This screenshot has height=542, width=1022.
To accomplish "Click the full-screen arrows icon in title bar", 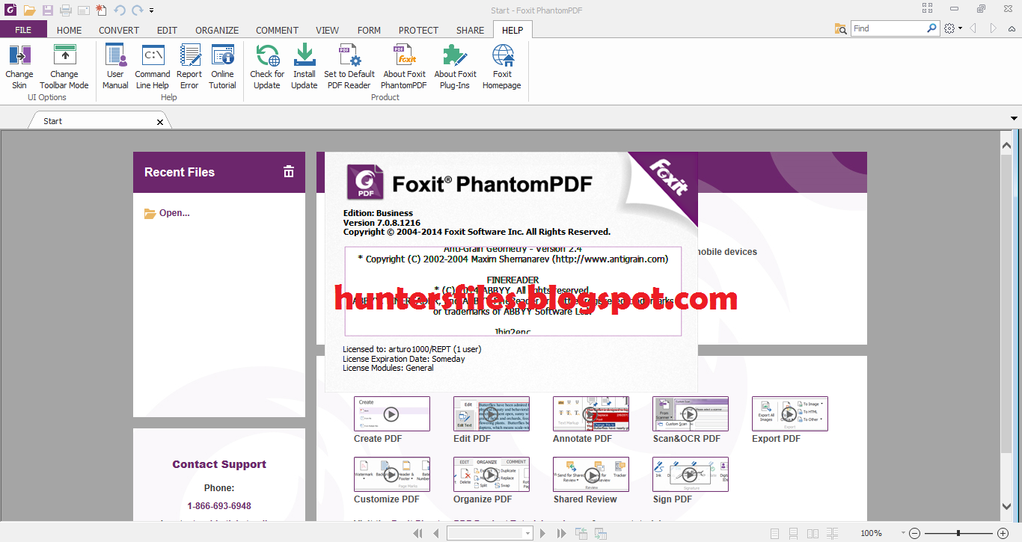I will pyautogui.click(x=928, y=8).
